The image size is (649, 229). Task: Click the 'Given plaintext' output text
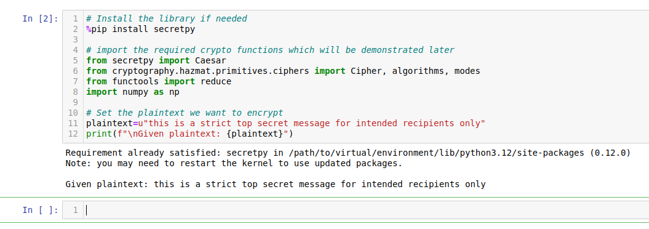(275, 184)
